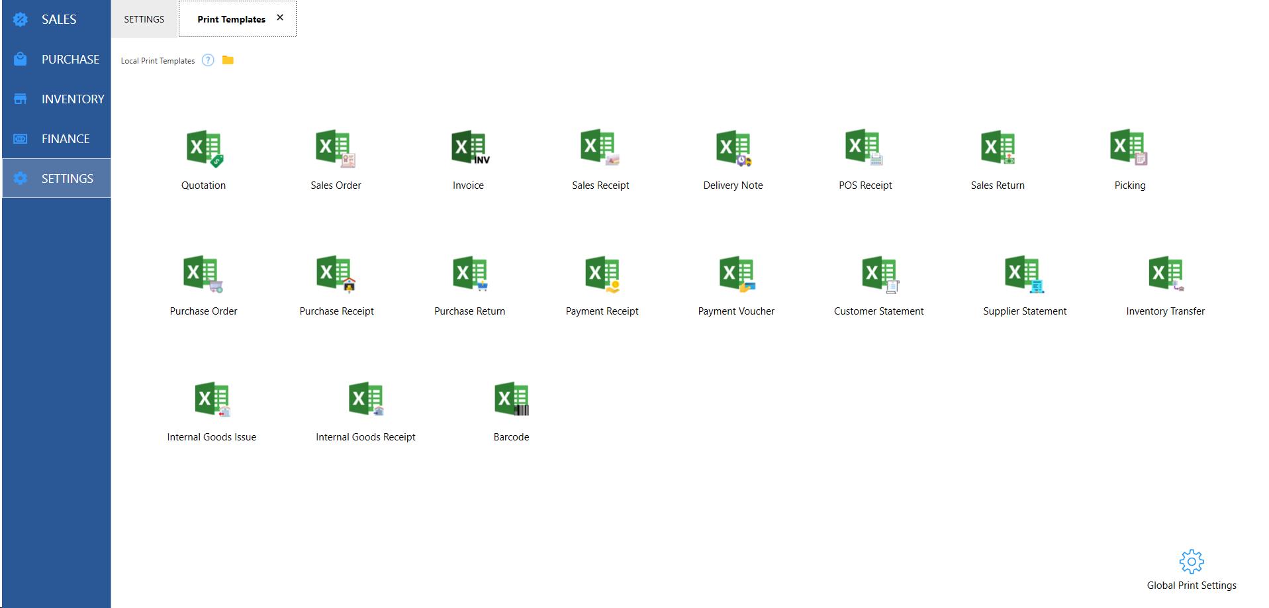Open the Barcode print template

click(511, 399)
